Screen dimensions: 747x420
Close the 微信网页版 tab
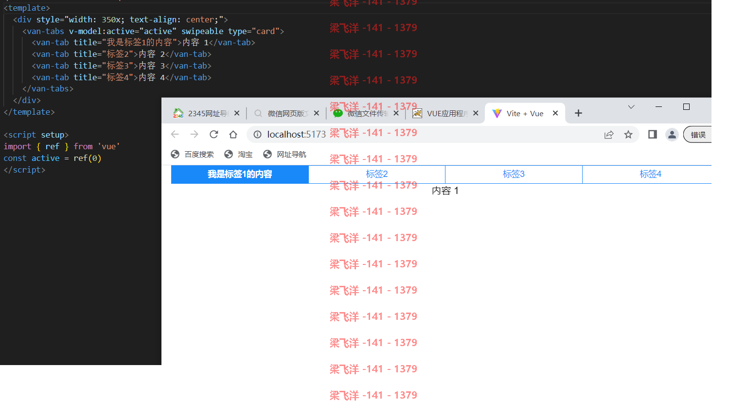click(317, 113)
